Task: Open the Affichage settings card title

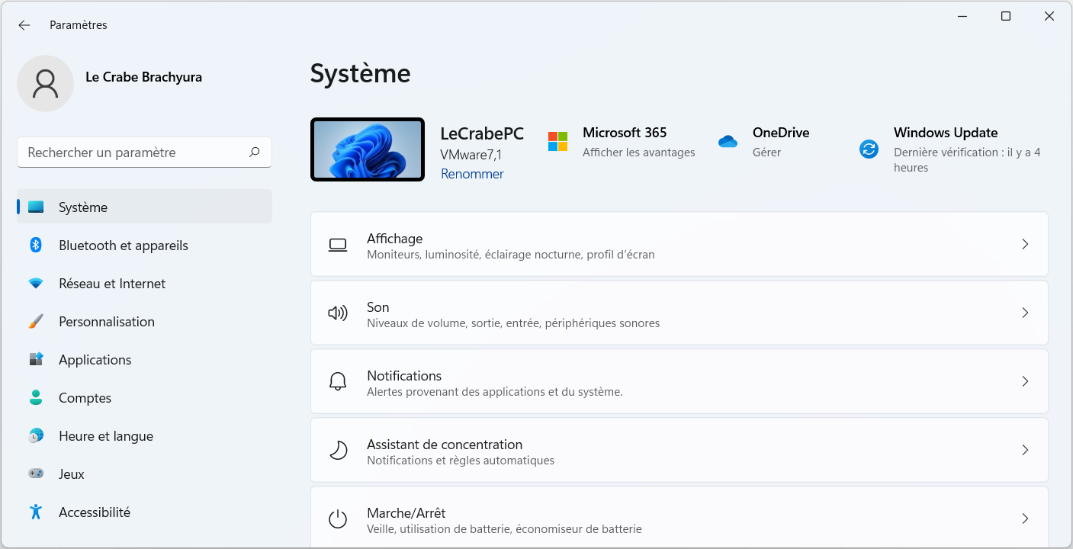Action: click(394, 239)
